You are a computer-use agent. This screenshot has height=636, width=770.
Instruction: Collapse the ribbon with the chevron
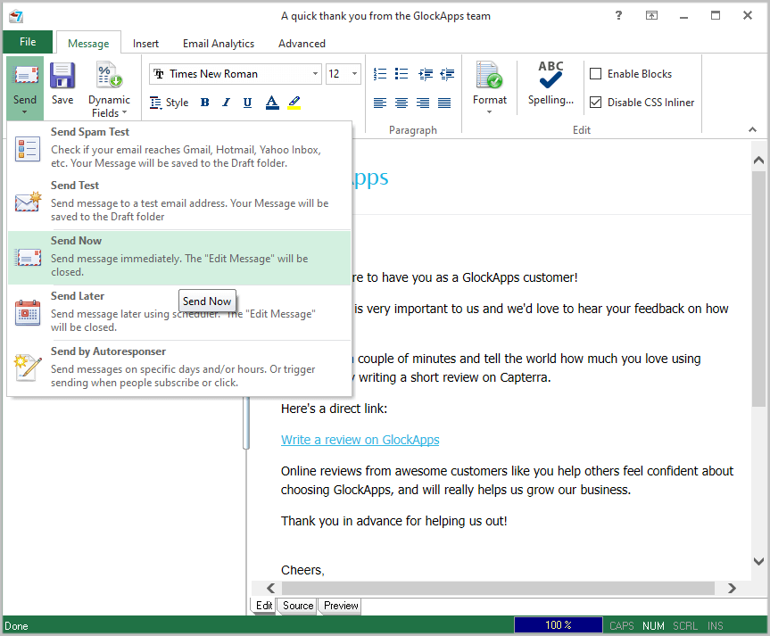coord(752,129)
